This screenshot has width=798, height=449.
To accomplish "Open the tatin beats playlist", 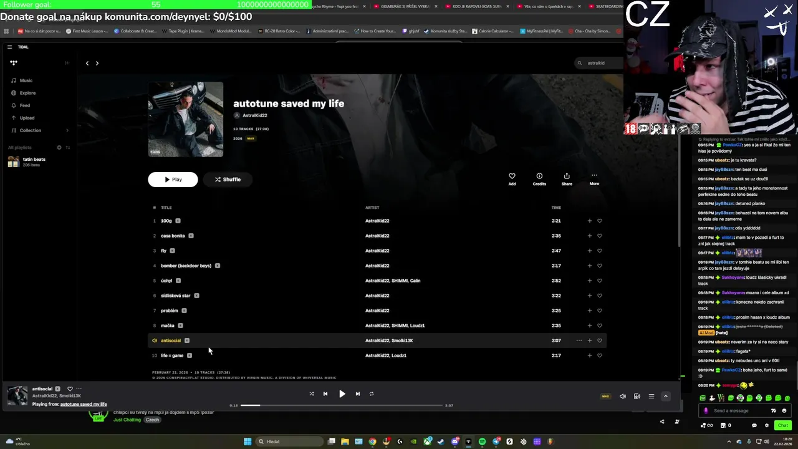I will 34,162.
